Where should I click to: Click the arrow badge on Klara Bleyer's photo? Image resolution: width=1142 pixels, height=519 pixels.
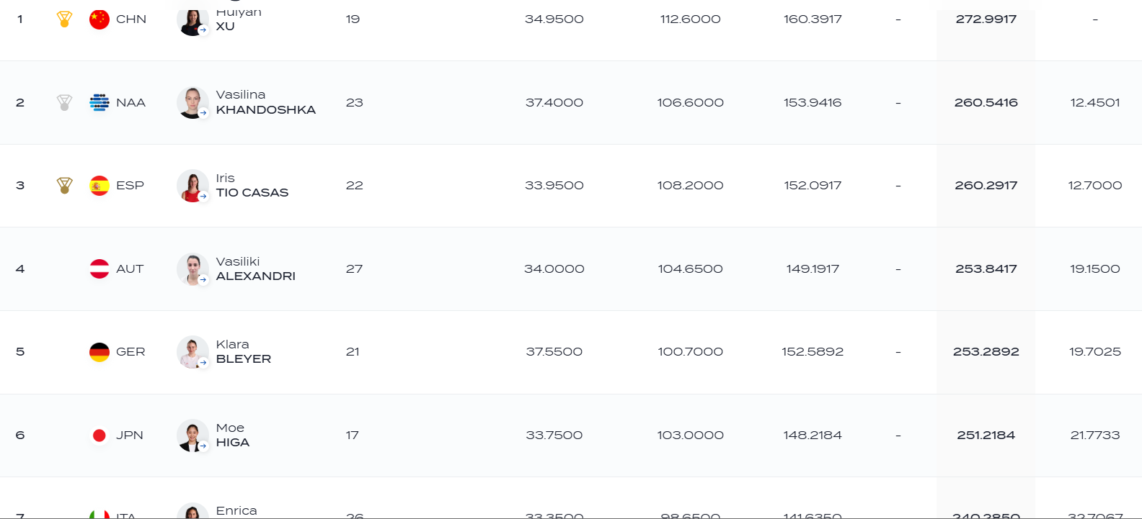coord(203,363)
